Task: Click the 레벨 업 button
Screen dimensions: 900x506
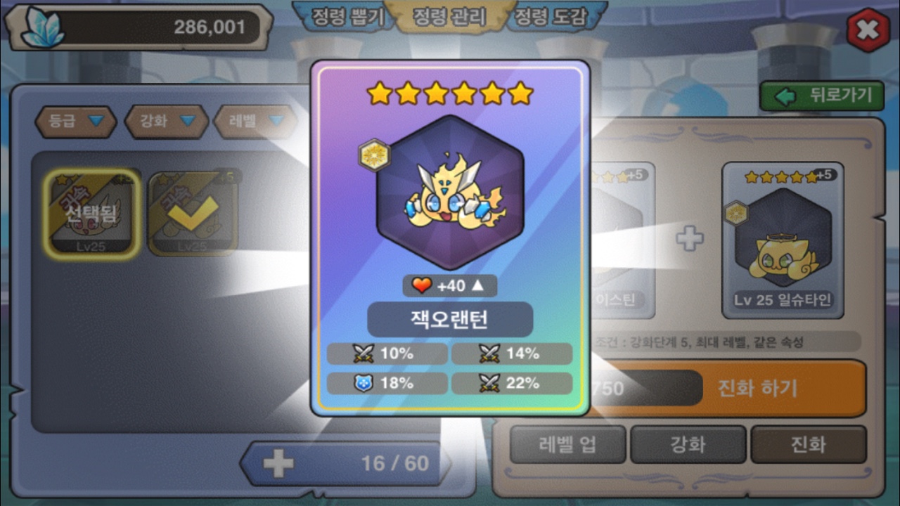Action: [567, 445]
